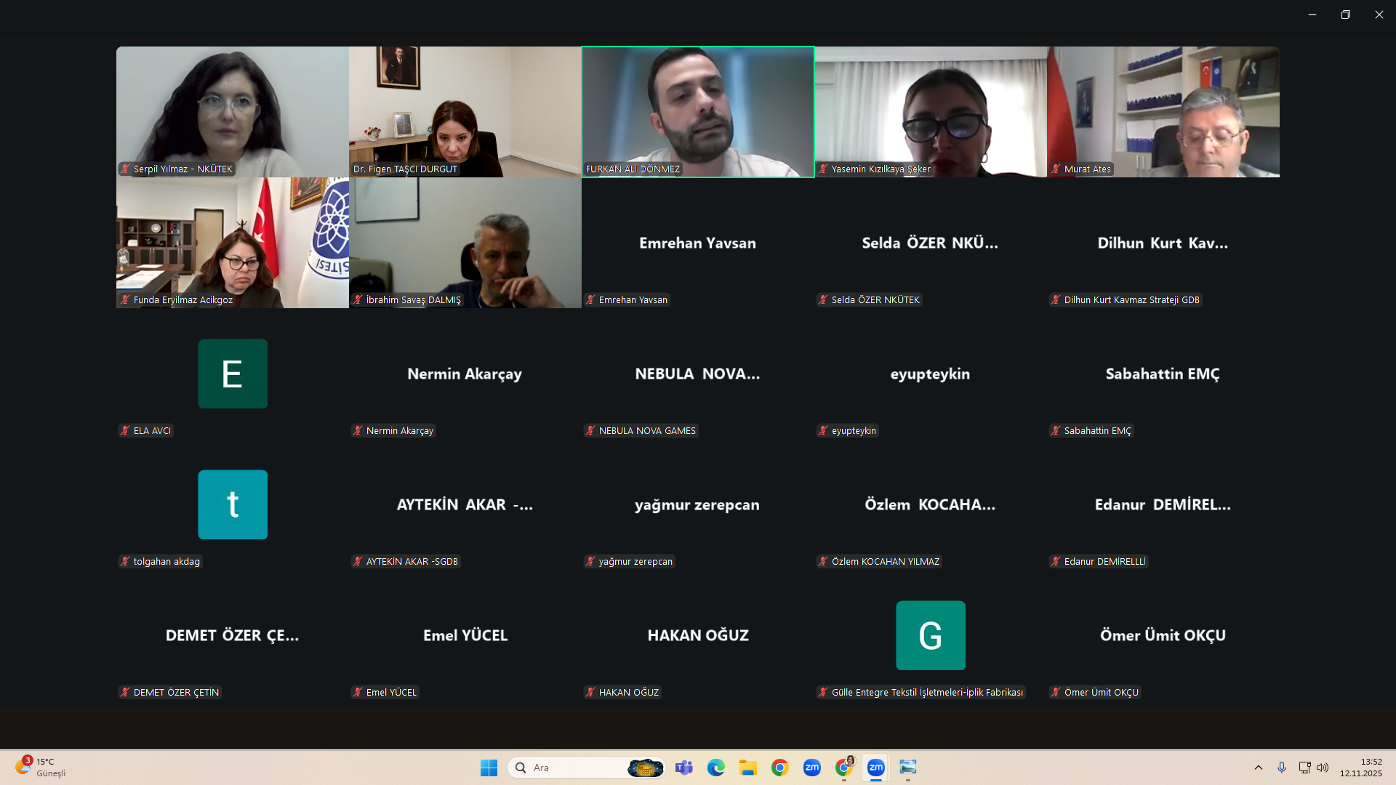Open File Explorer from the taskbar
The width and height of the screenshot is (1396, 785).
747,768
